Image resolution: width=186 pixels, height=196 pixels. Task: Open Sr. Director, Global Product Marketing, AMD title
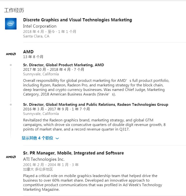[x=63, y=65]
